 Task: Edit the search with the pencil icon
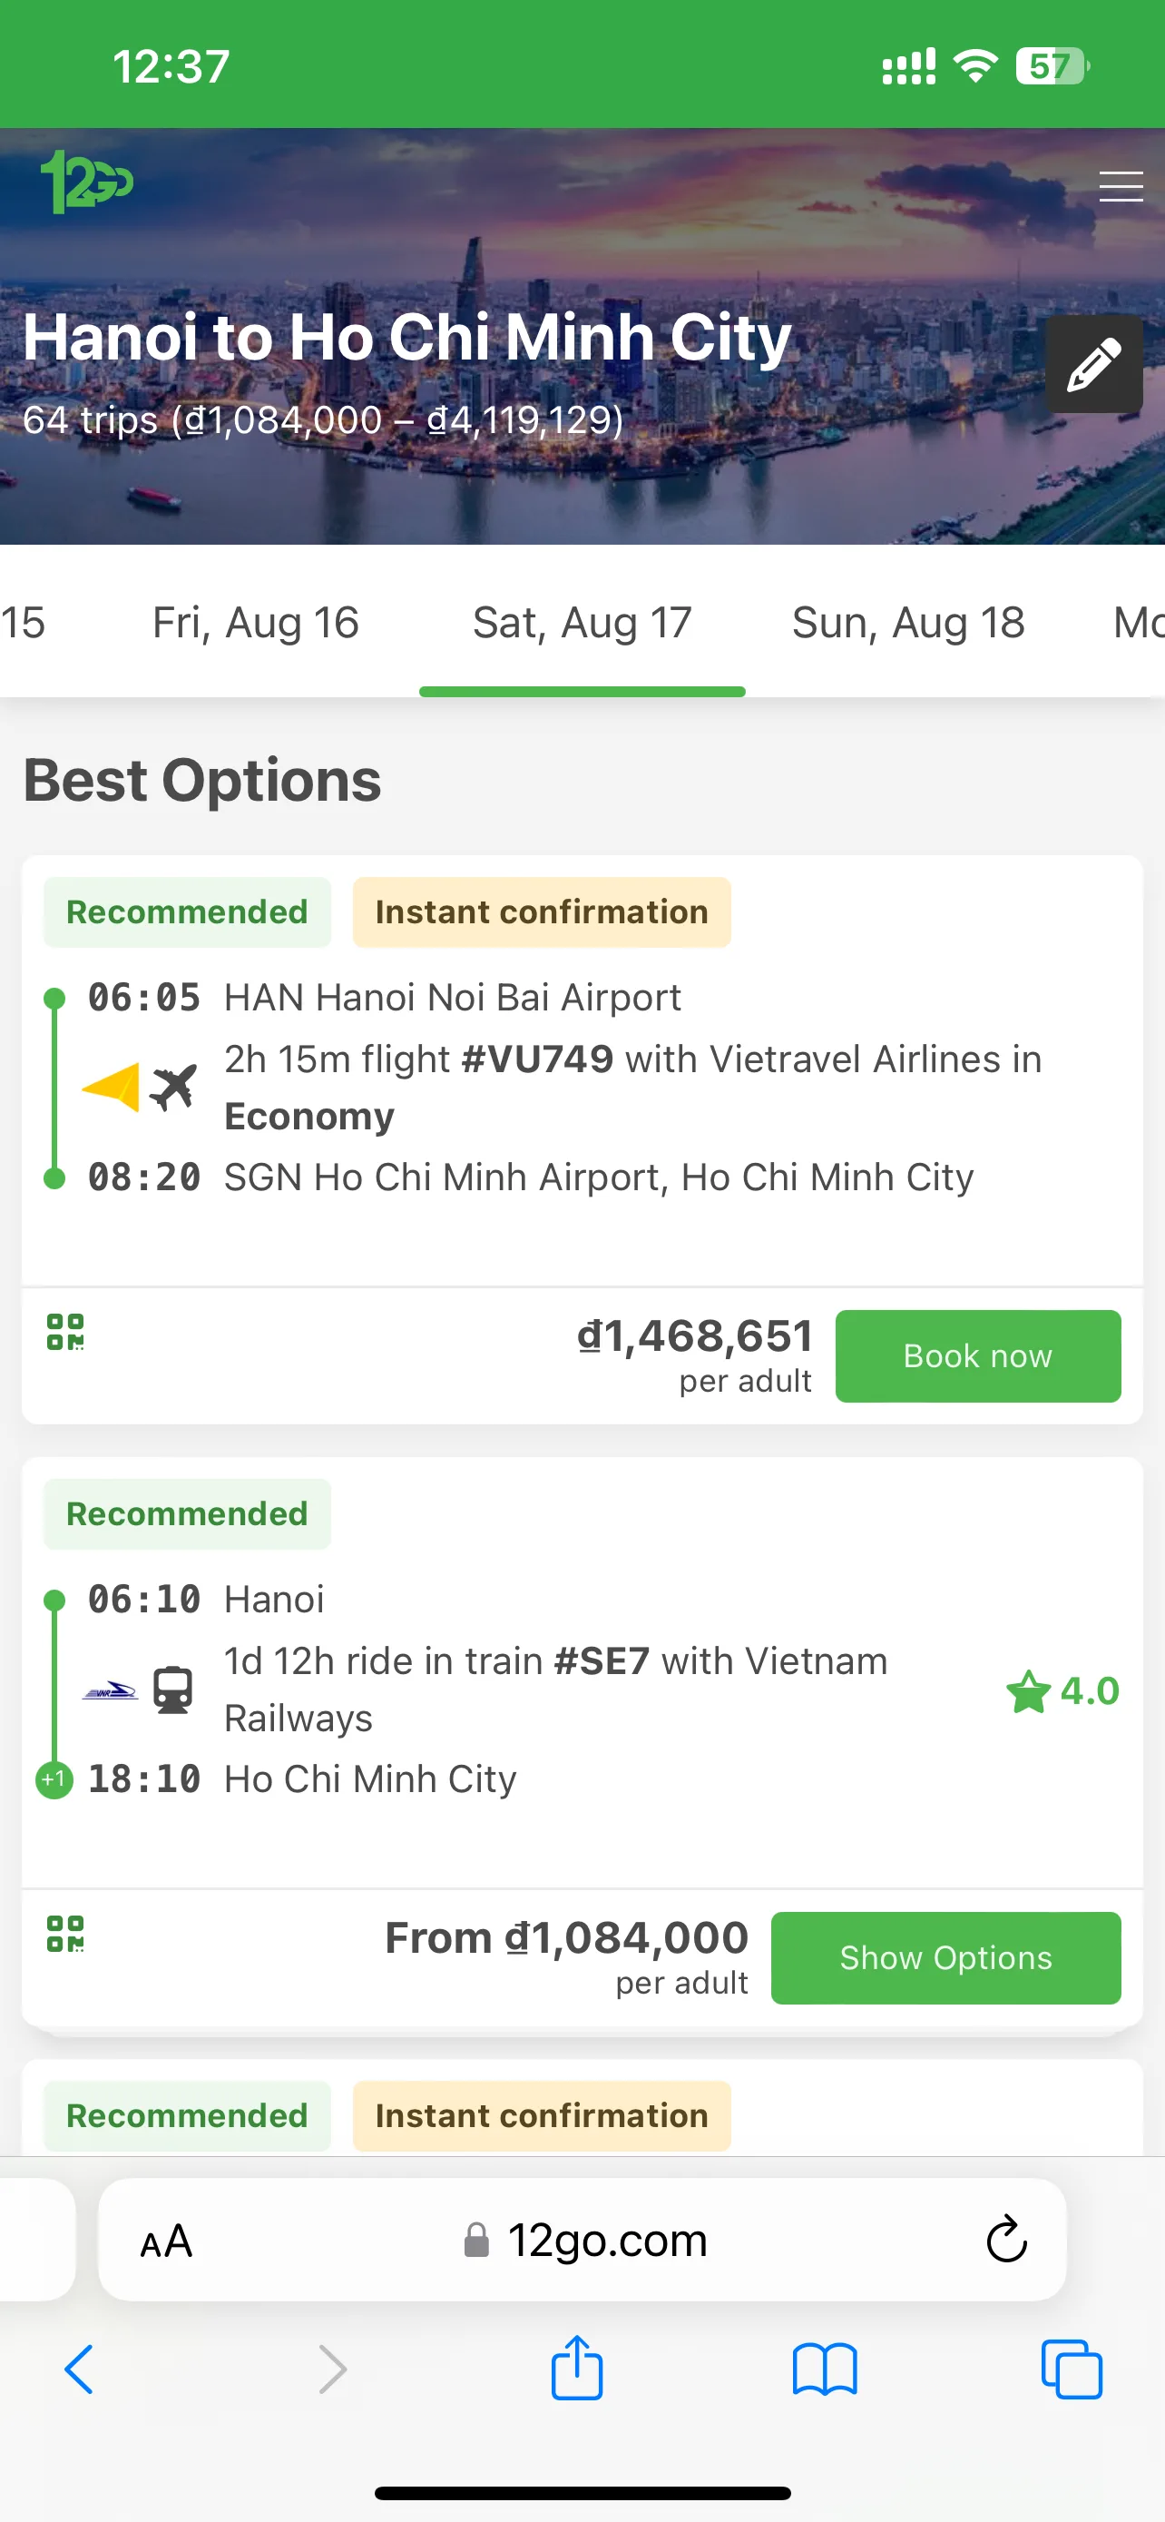[1093, 364]
